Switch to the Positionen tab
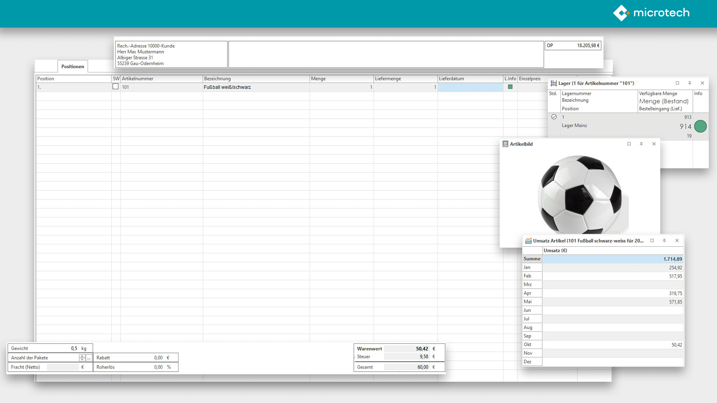Image resolution: width=717 pixels, height=403 pixels. pyautogui.click(x=72, y=66)
